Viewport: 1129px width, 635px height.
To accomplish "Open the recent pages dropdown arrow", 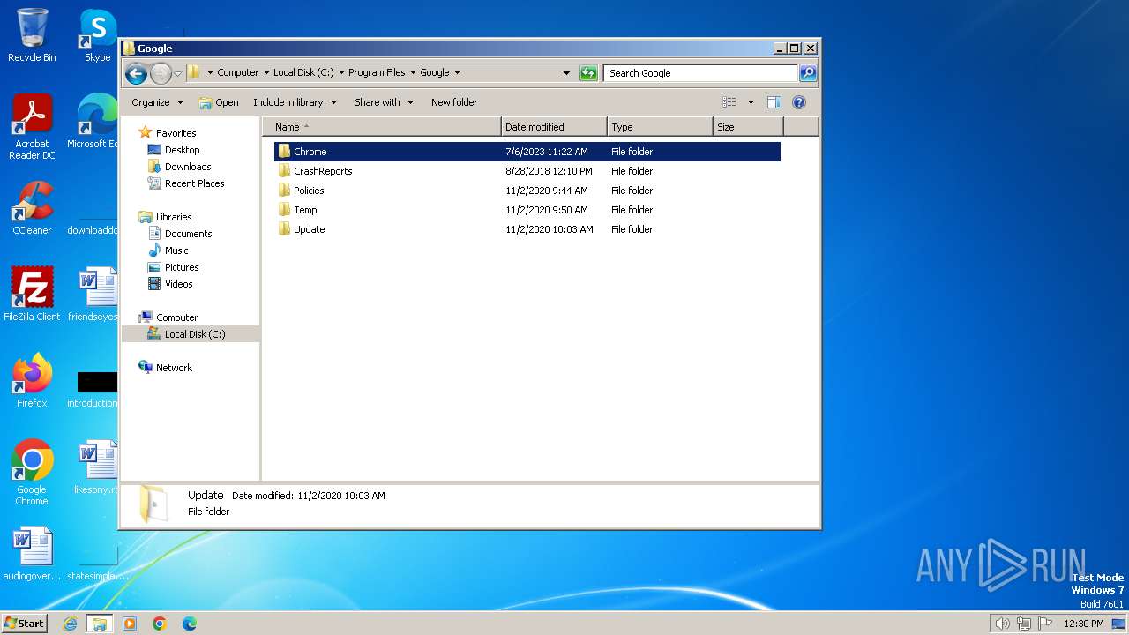I will (x=178, y=73).
